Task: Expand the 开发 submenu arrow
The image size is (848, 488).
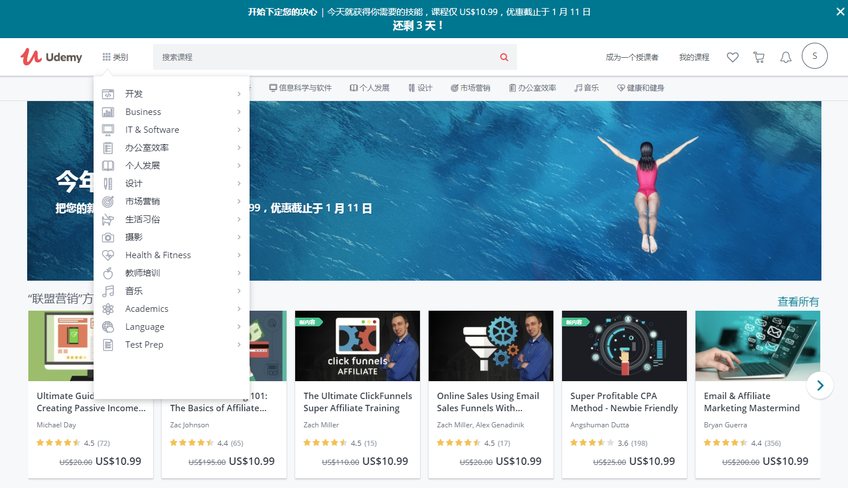Action: [239, 94]
